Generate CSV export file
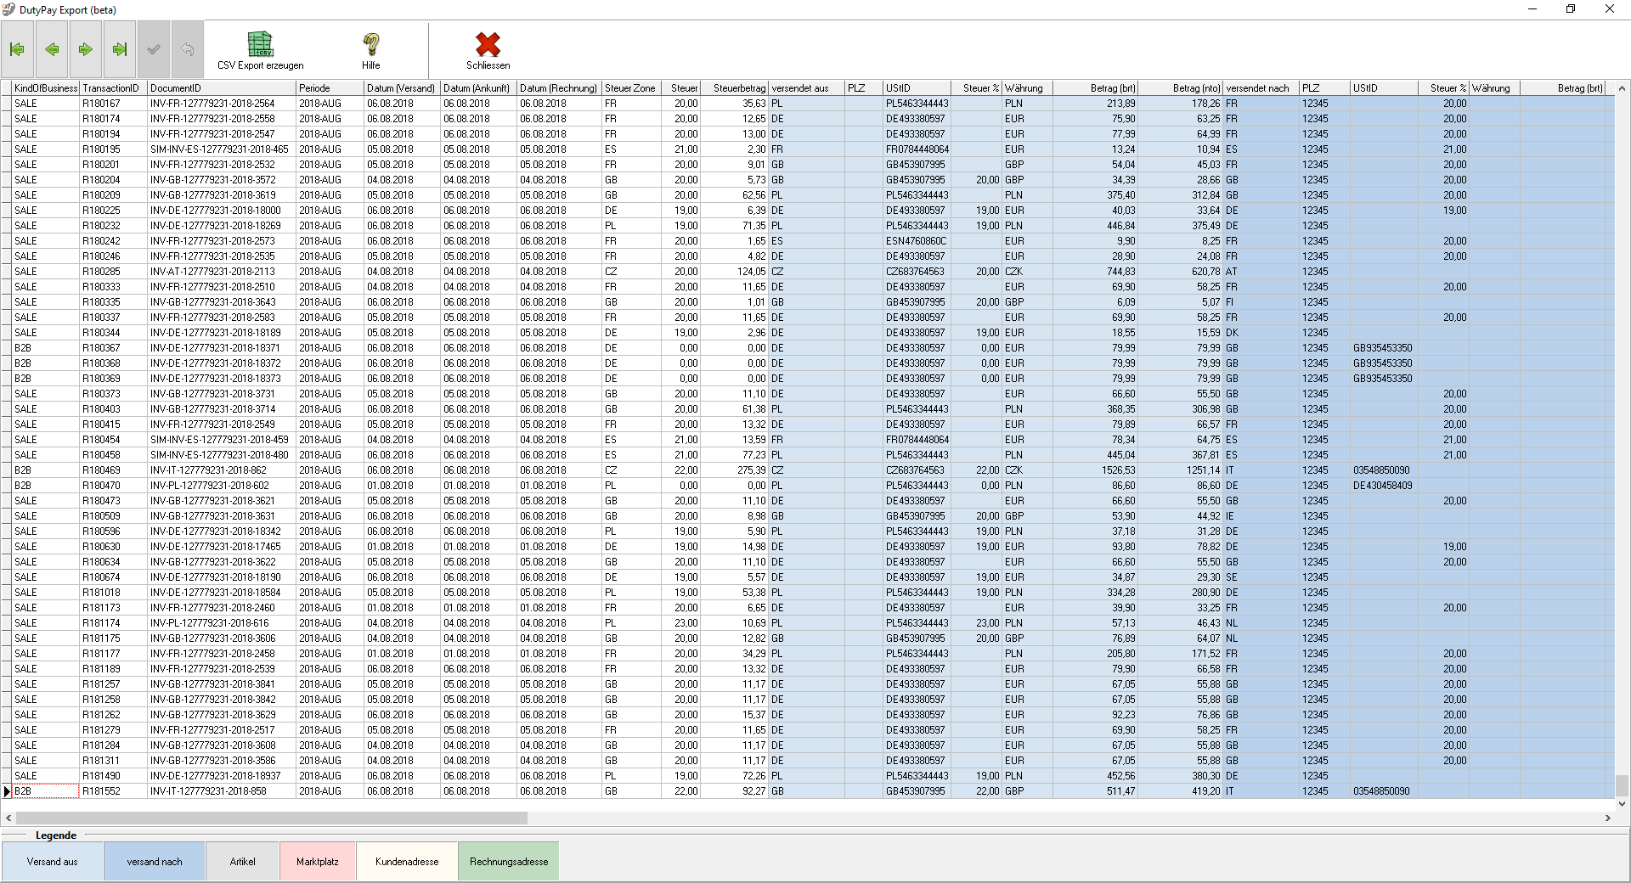 click(x=260, y=51)
